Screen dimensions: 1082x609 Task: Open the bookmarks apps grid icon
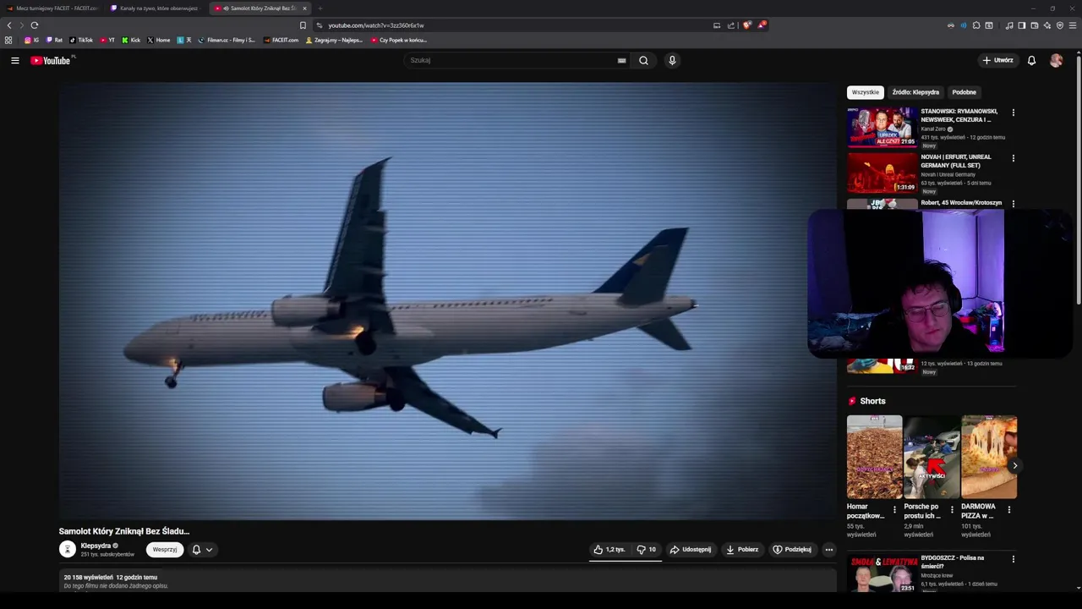(x=8, y=40)
